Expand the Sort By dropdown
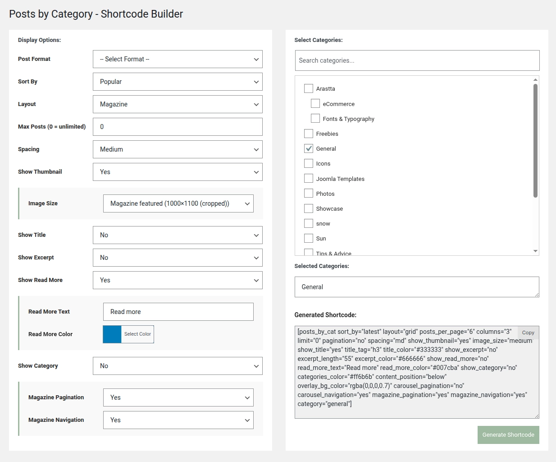Viewport: 556px width, 462px height. pyautogui.click(x=178, y=82)
